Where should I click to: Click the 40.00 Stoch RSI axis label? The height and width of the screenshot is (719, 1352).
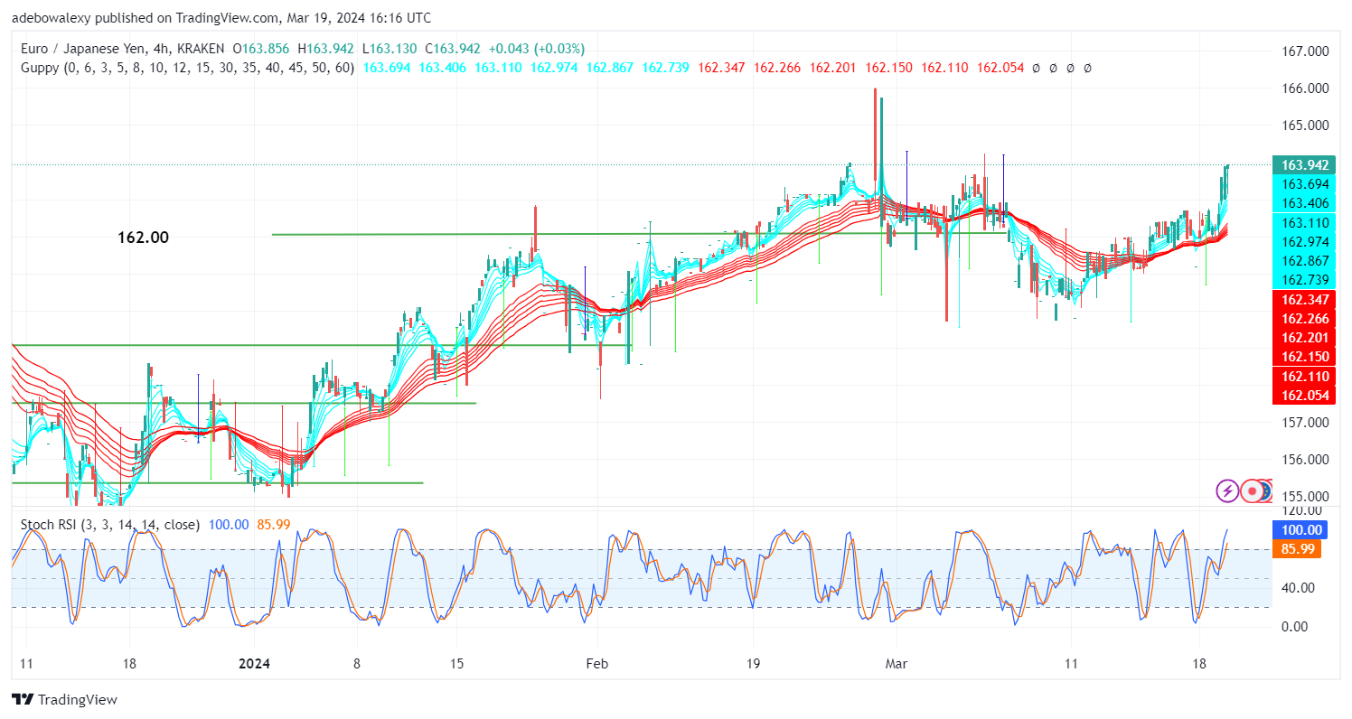tap(1298, 588)
